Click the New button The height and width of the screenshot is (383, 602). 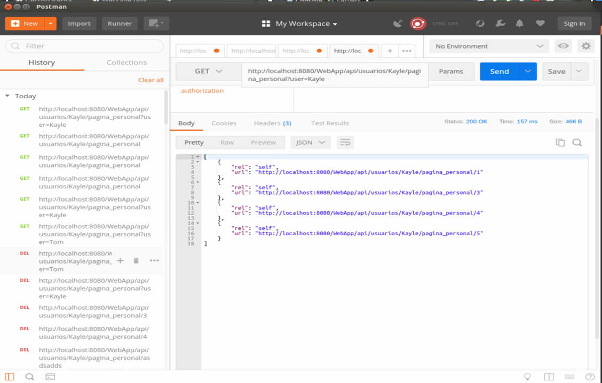click(25, 23)
